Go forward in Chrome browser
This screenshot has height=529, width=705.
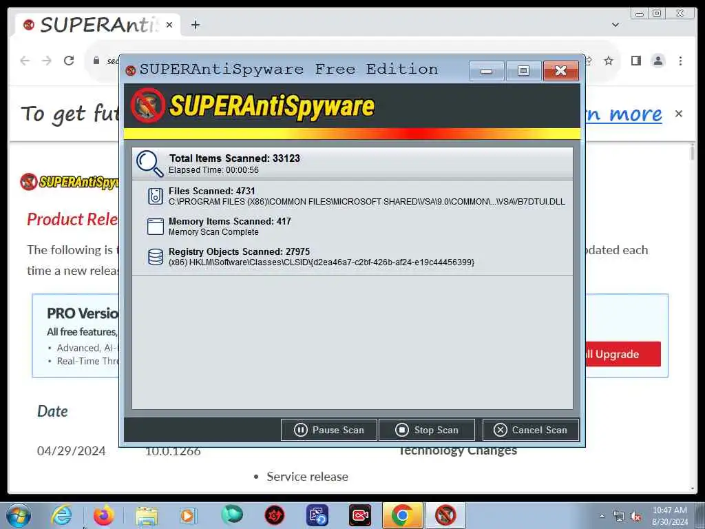47,61
